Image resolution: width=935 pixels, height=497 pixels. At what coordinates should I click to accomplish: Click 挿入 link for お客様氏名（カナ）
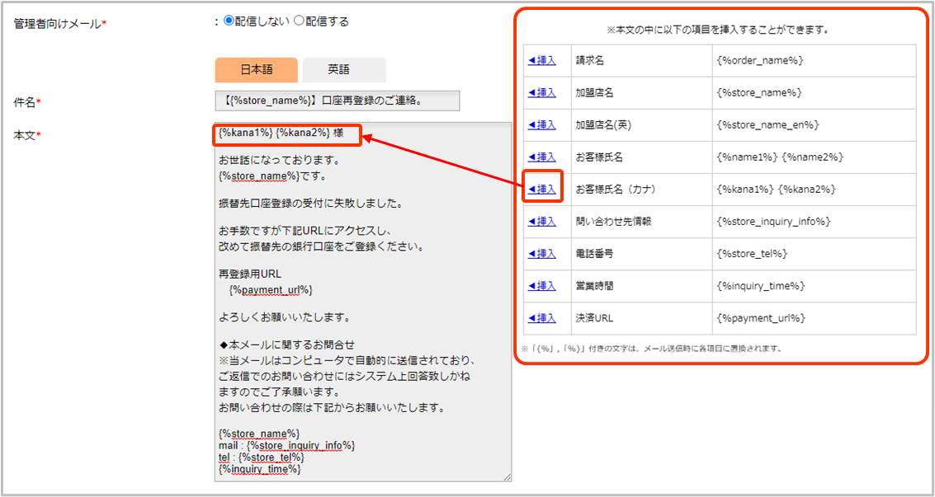click(x=541, y=190)
